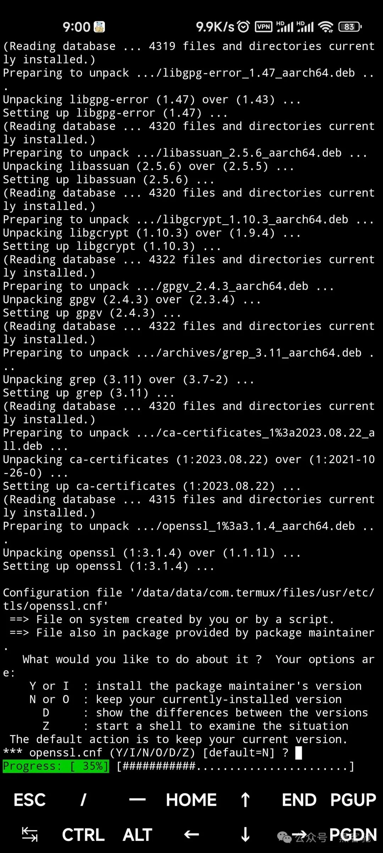The image size is (383, 853).
Task: Toggle the ALT modifier key
Action: click(137, 835)
